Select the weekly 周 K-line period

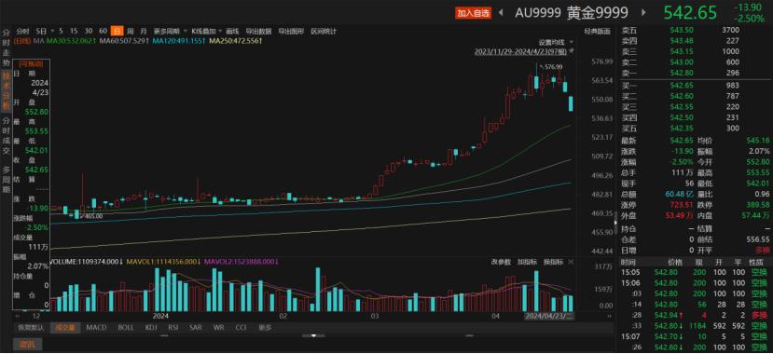click(131, 31)
